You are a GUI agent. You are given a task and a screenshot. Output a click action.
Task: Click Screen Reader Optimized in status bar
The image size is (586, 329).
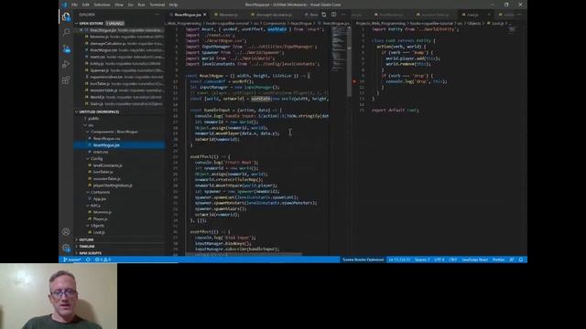tap(363, 260)
